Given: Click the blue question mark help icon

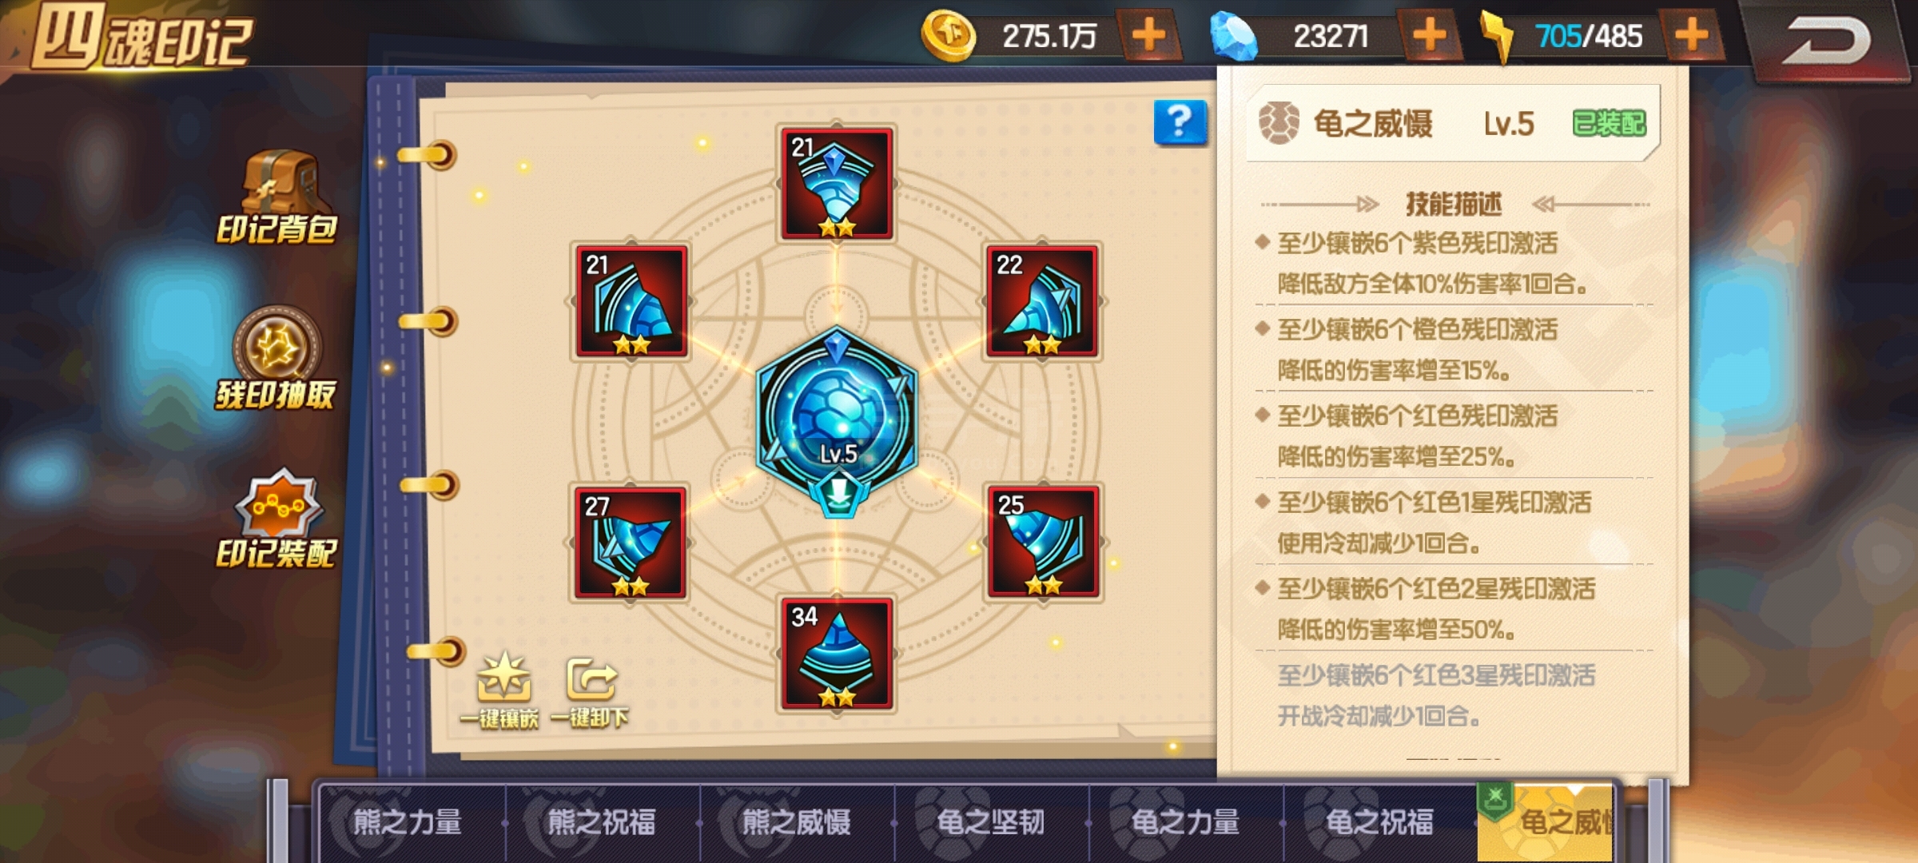Looking at the screenshot, I should 1180,122.
